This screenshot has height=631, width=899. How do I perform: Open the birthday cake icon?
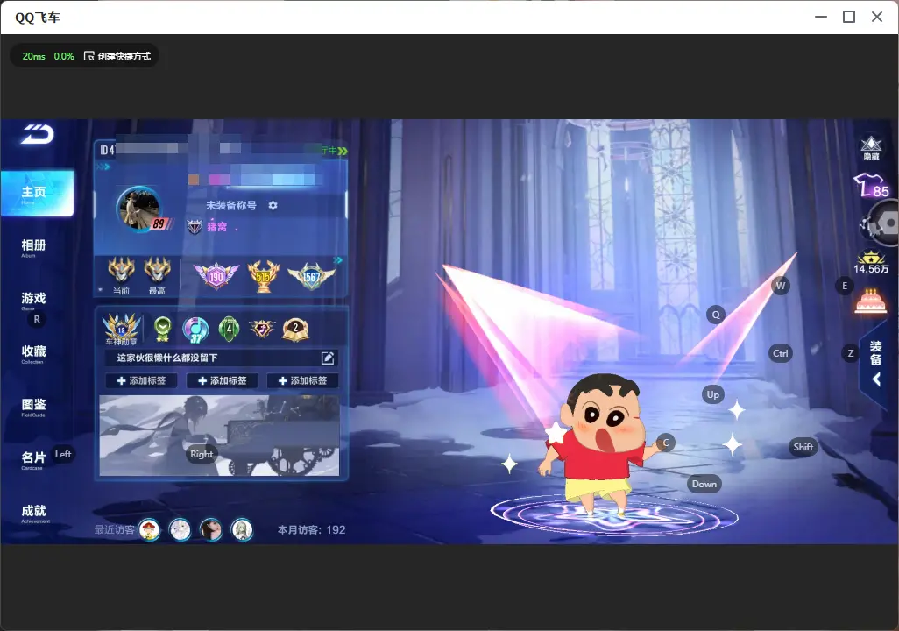pyautogui.click(x=871, y=301)
